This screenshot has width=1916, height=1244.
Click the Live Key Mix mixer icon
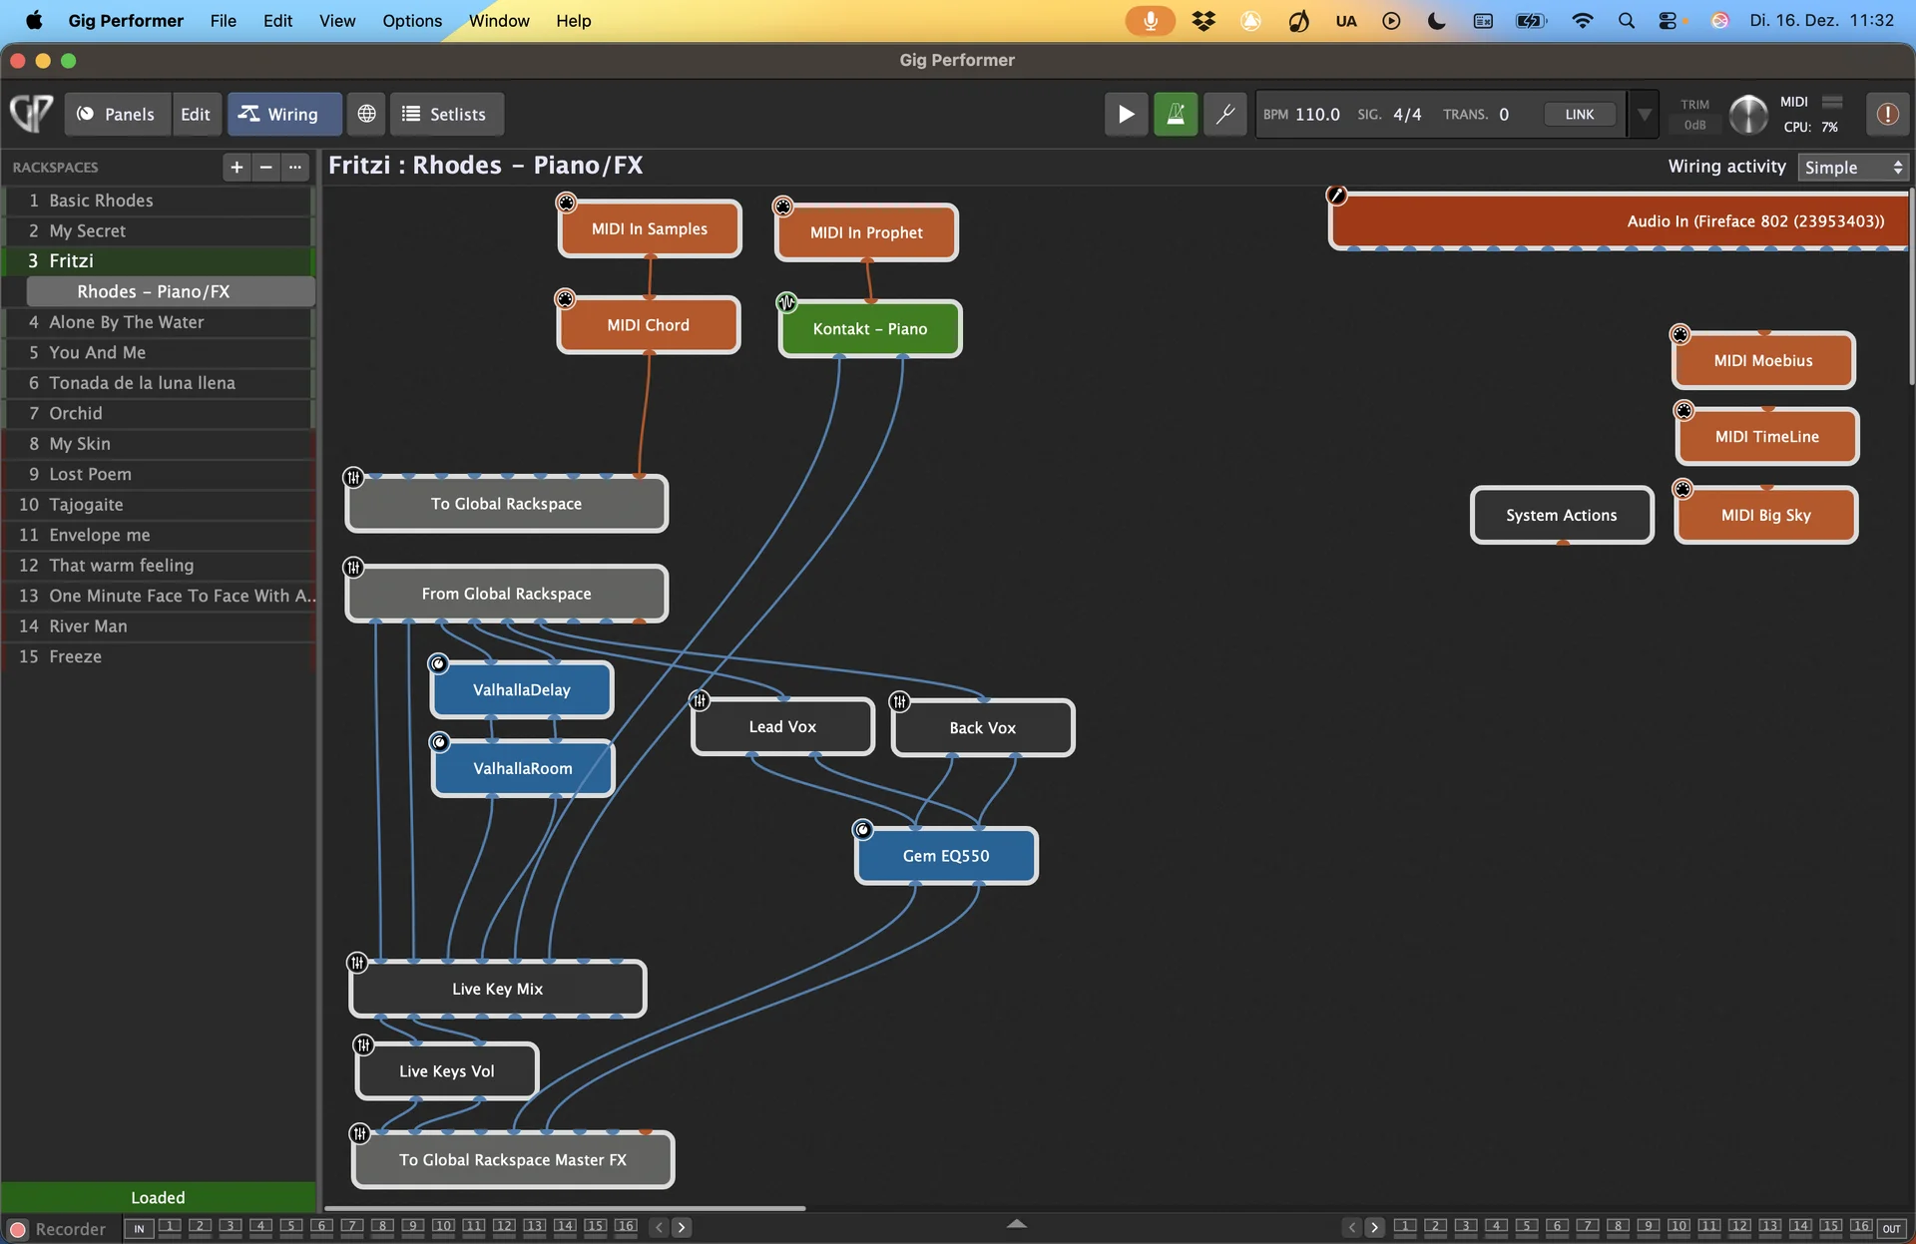(x=357, y=963)
